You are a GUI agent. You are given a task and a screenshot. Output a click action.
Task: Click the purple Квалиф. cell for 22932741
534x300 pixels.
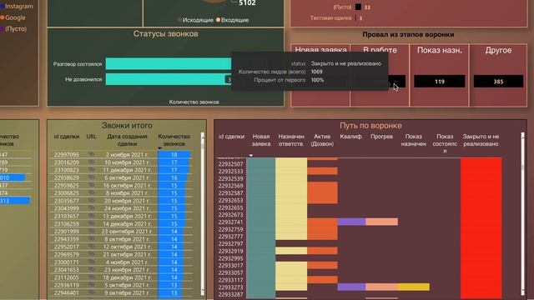(x=351, y=222)
